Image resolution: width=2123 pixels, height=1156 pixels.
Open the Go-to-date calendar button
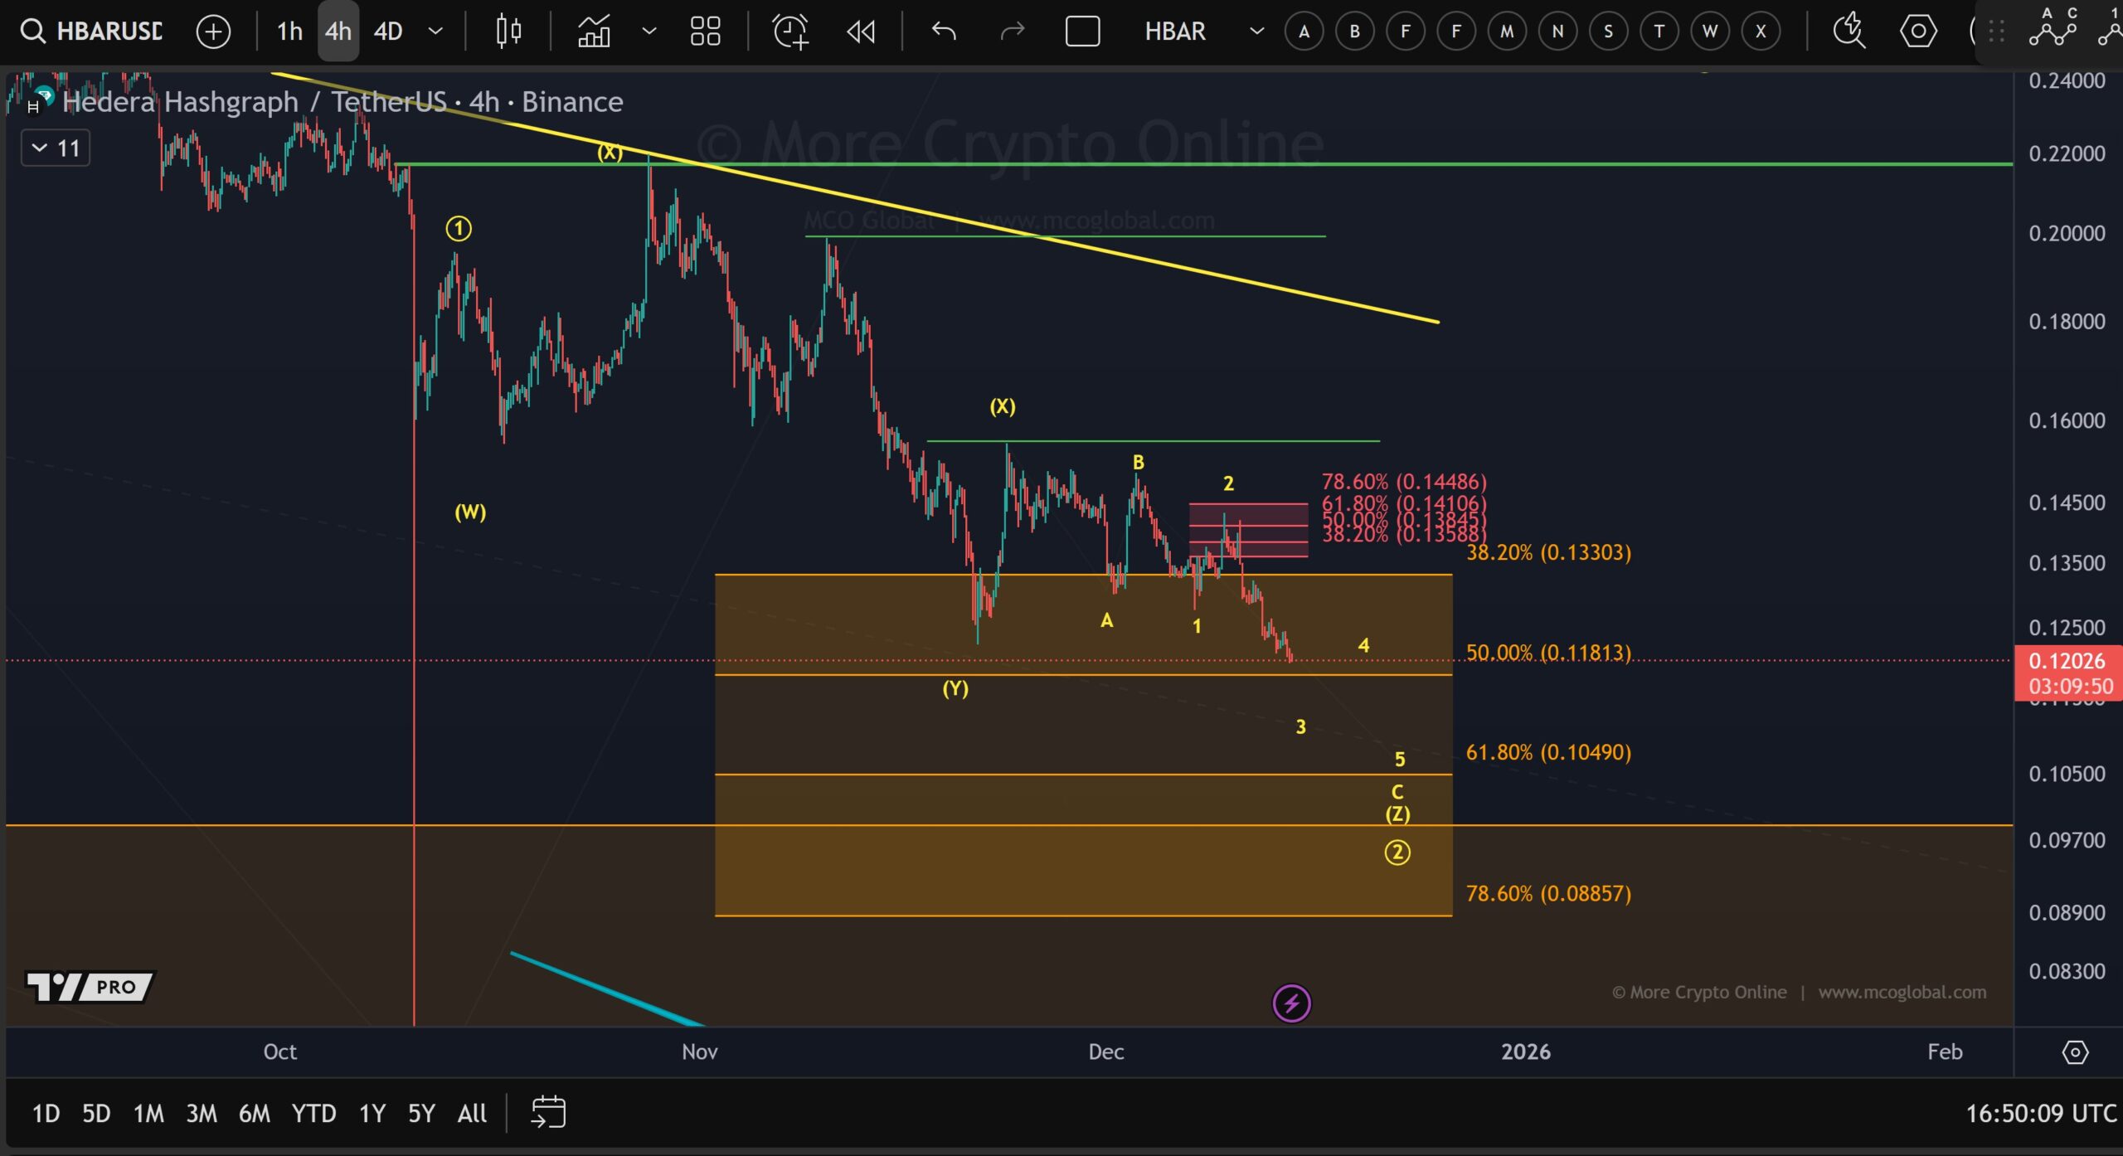[x=548, y=1112]
